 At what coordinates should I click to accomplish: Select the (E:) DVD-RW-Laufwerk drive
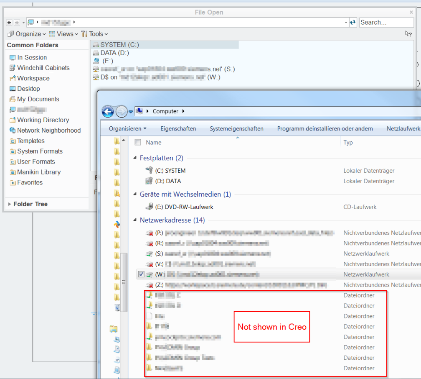[x=184, y=207]
